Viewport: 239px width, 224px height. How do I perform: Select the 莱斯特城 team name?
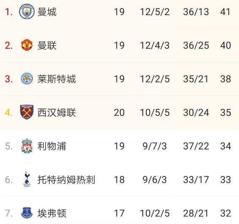coord(56,79)
